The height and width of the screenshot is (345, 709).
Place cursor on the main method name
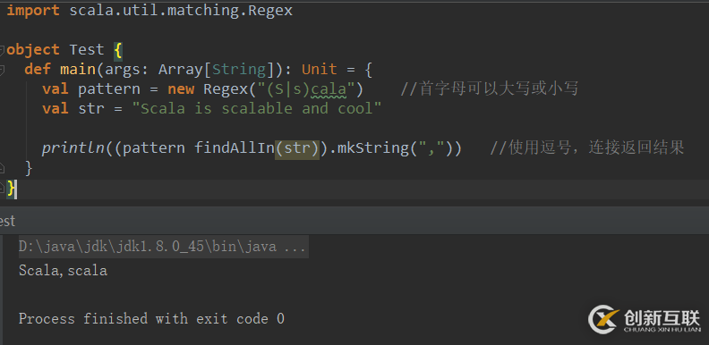77,70
